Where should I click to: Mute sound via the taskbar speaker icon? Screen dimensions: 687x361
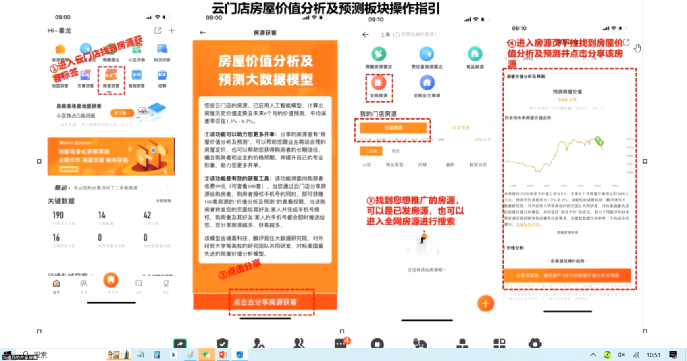pos(621,355)
